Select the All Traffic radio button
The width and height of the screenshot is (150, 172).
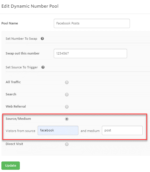point(67,82)
